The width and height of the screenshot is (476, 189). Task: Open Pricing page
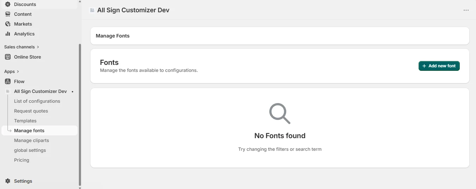21,160
